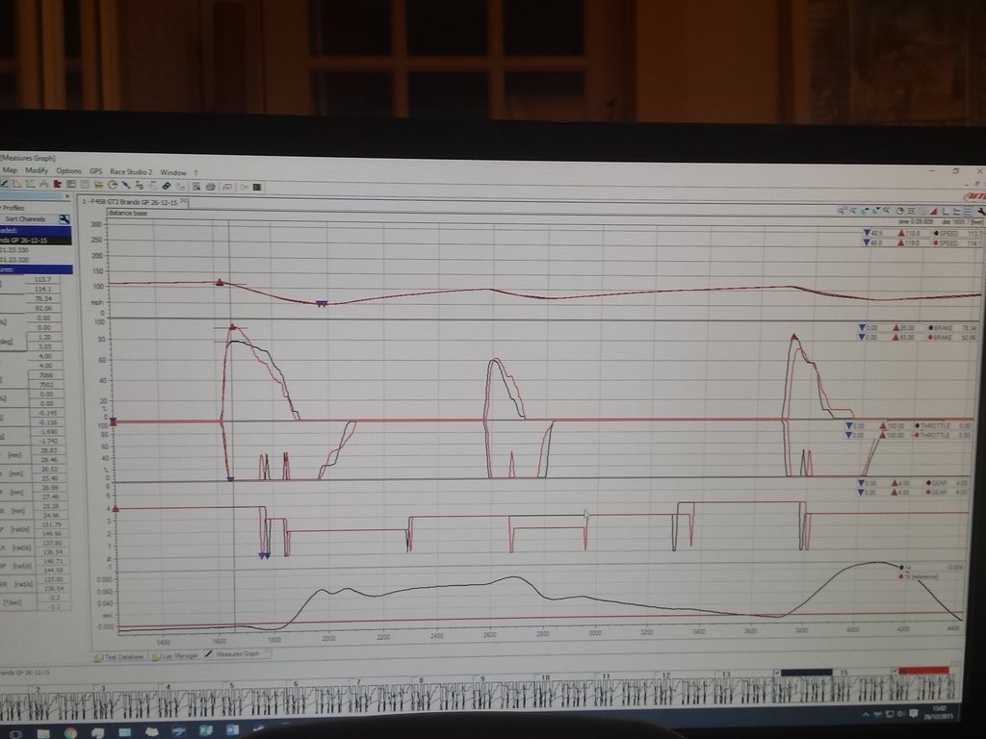Click the printer icon in the toolbar
986x739 pixels.
(211, 187)
